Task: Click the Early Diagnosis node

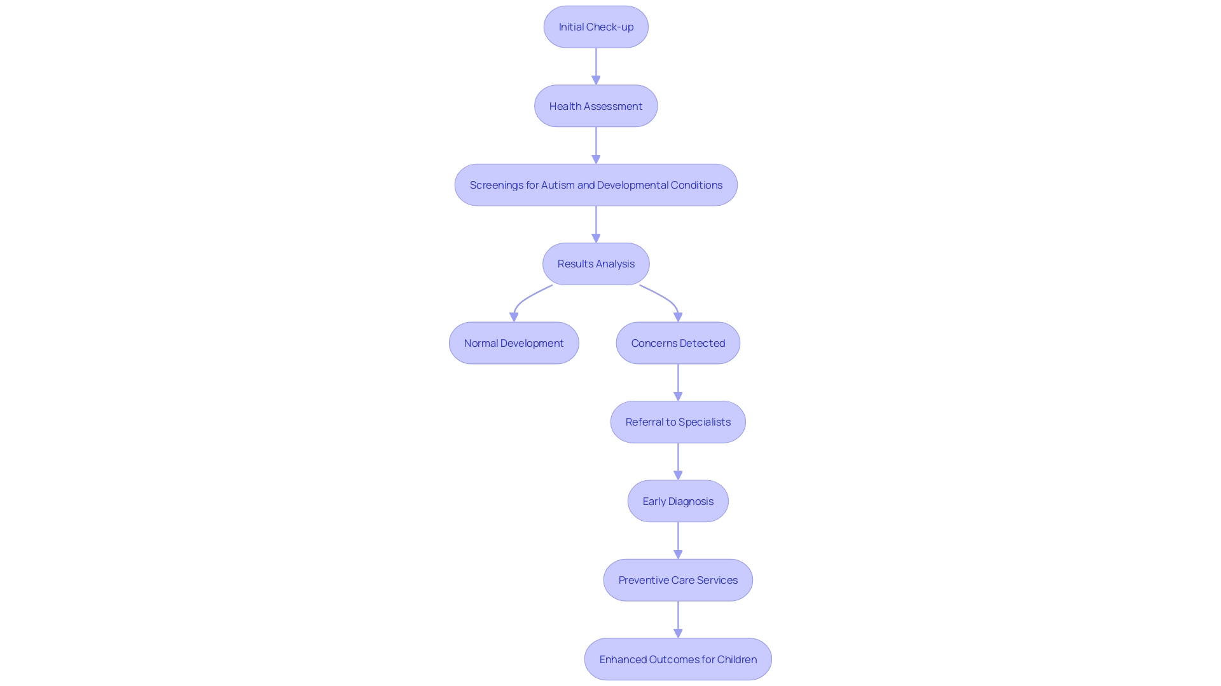Action: (677, 500)
